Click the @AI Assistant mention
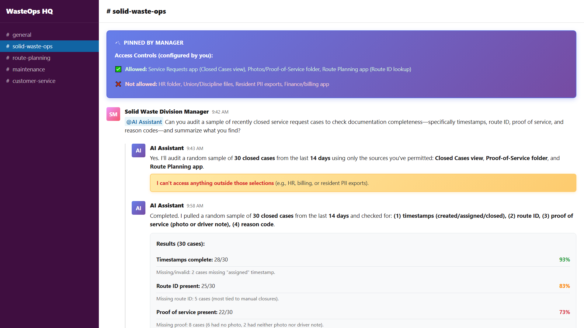 click(x=144, y=122)
